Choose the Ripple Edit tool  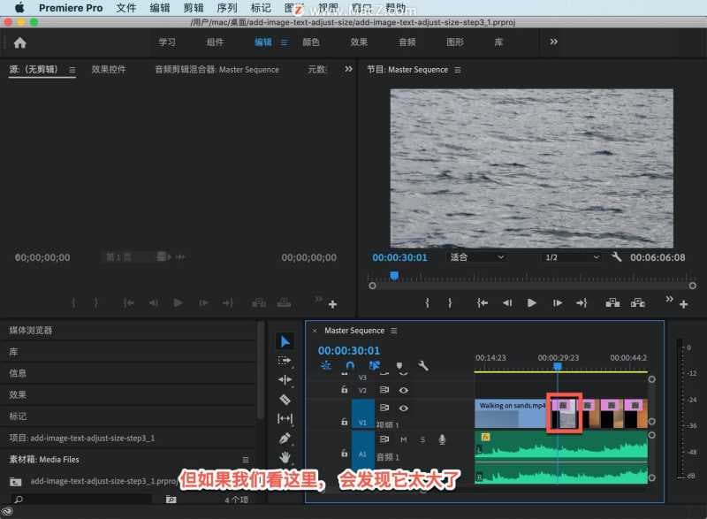click(x=285, y=380)
